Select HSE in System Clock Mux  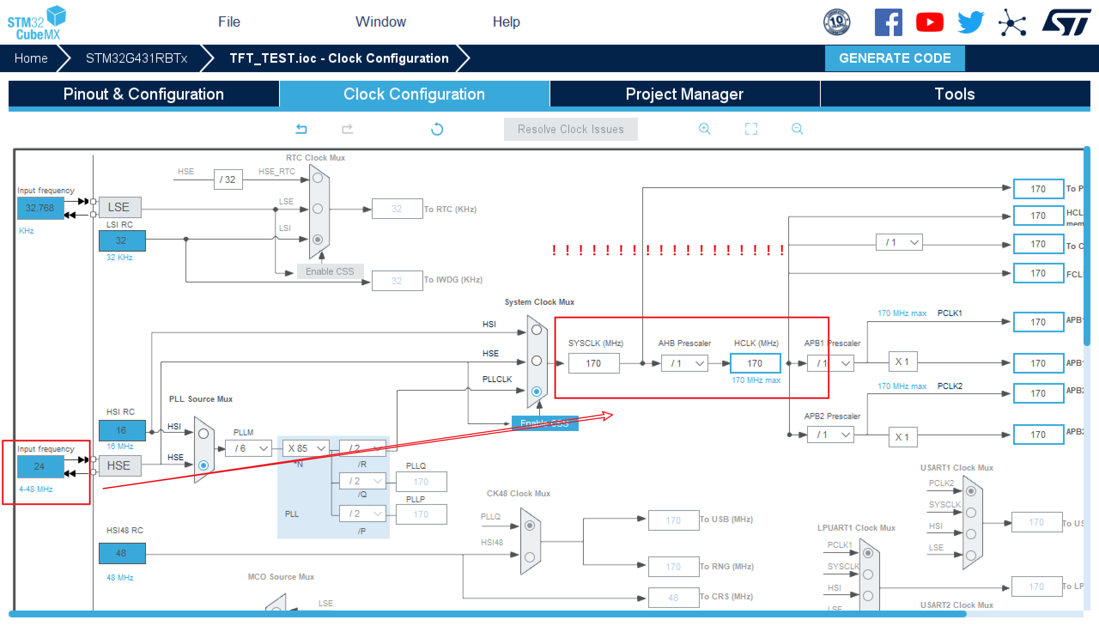coord(536,360)
